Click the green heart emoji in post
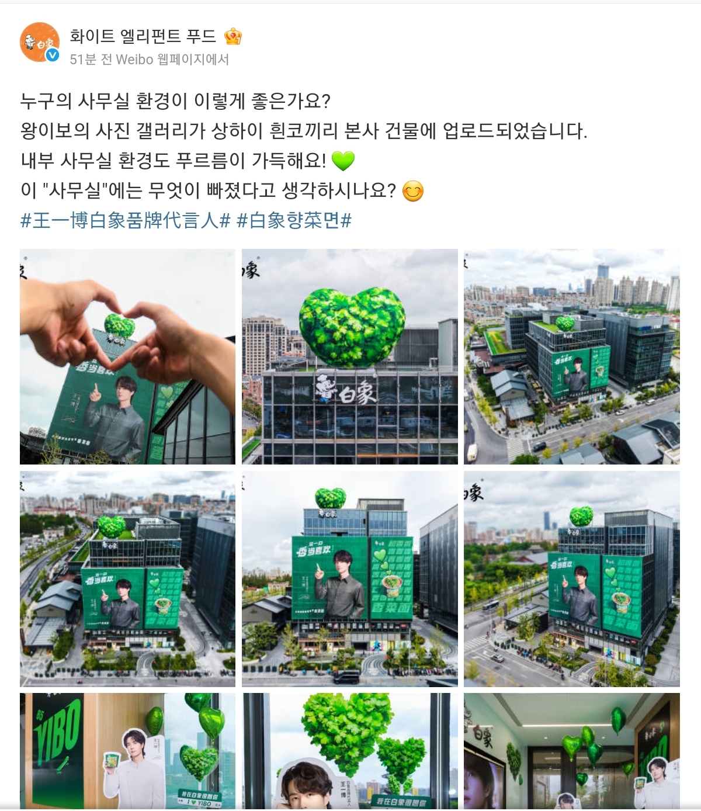701x811 pixels. pos(343,161)
